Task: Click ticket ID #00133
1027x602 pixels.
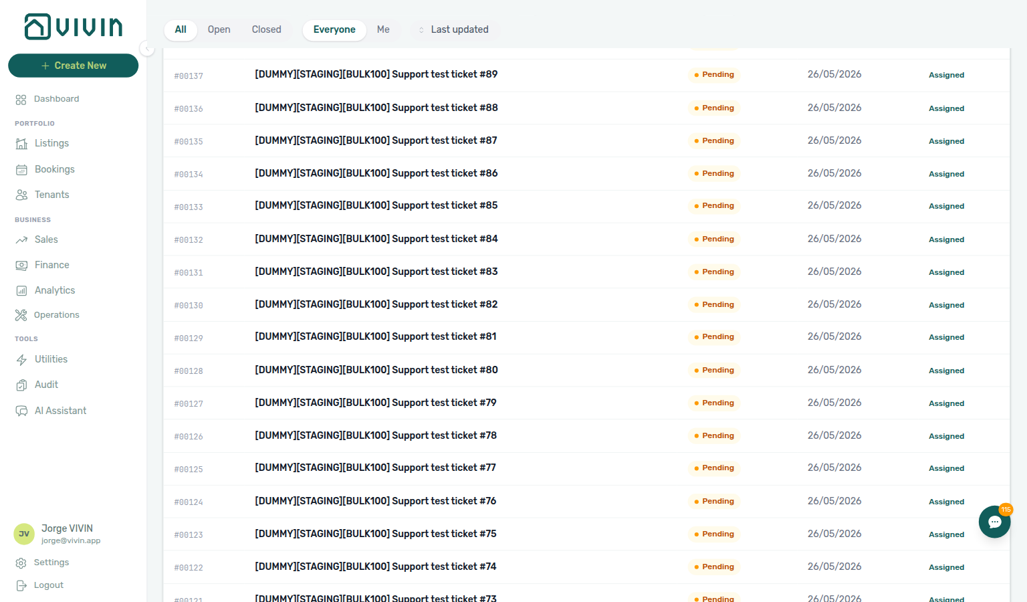Action: pyautogui.click(x=189, y=207)
